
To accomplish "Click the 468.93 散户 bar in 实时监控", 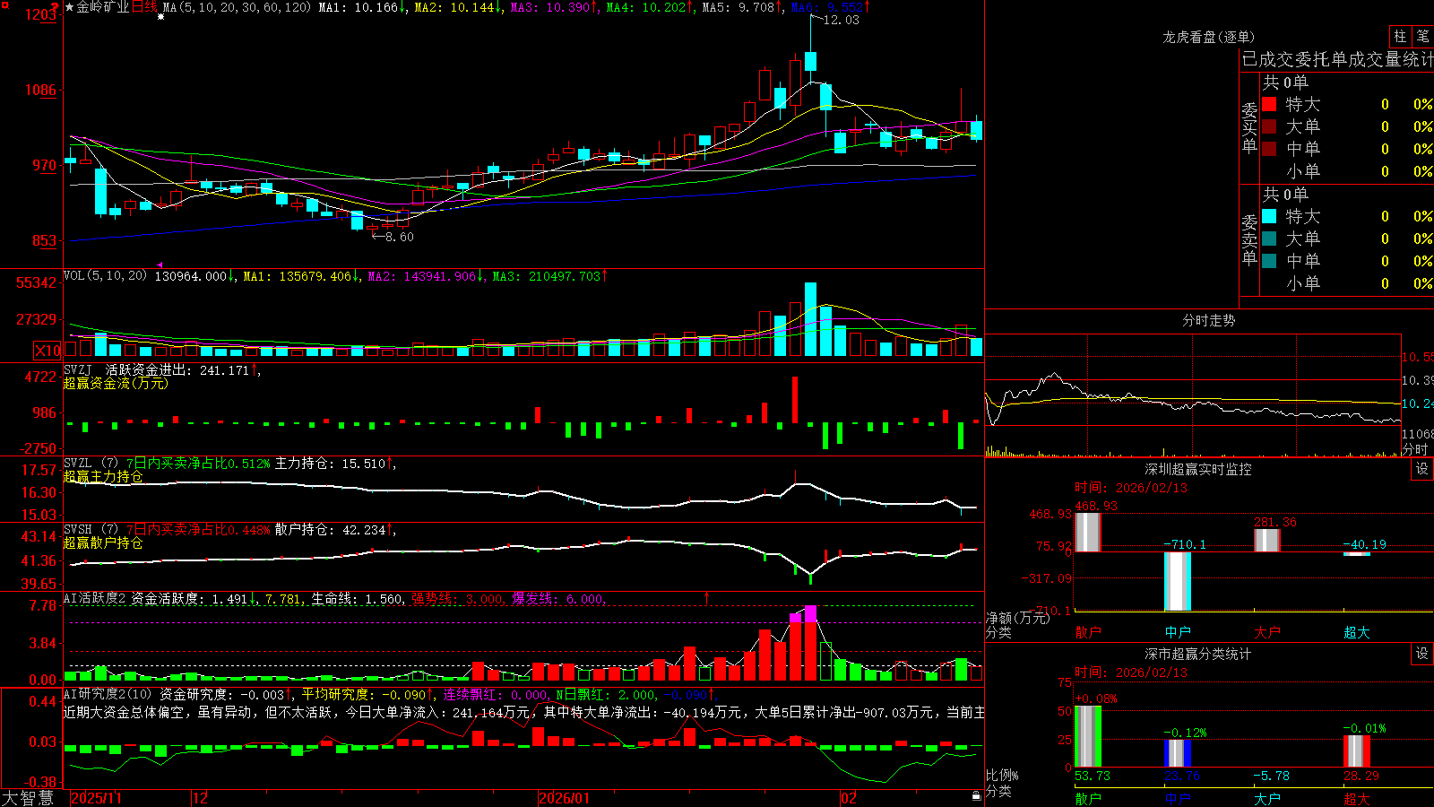I will coord(1087,532).
